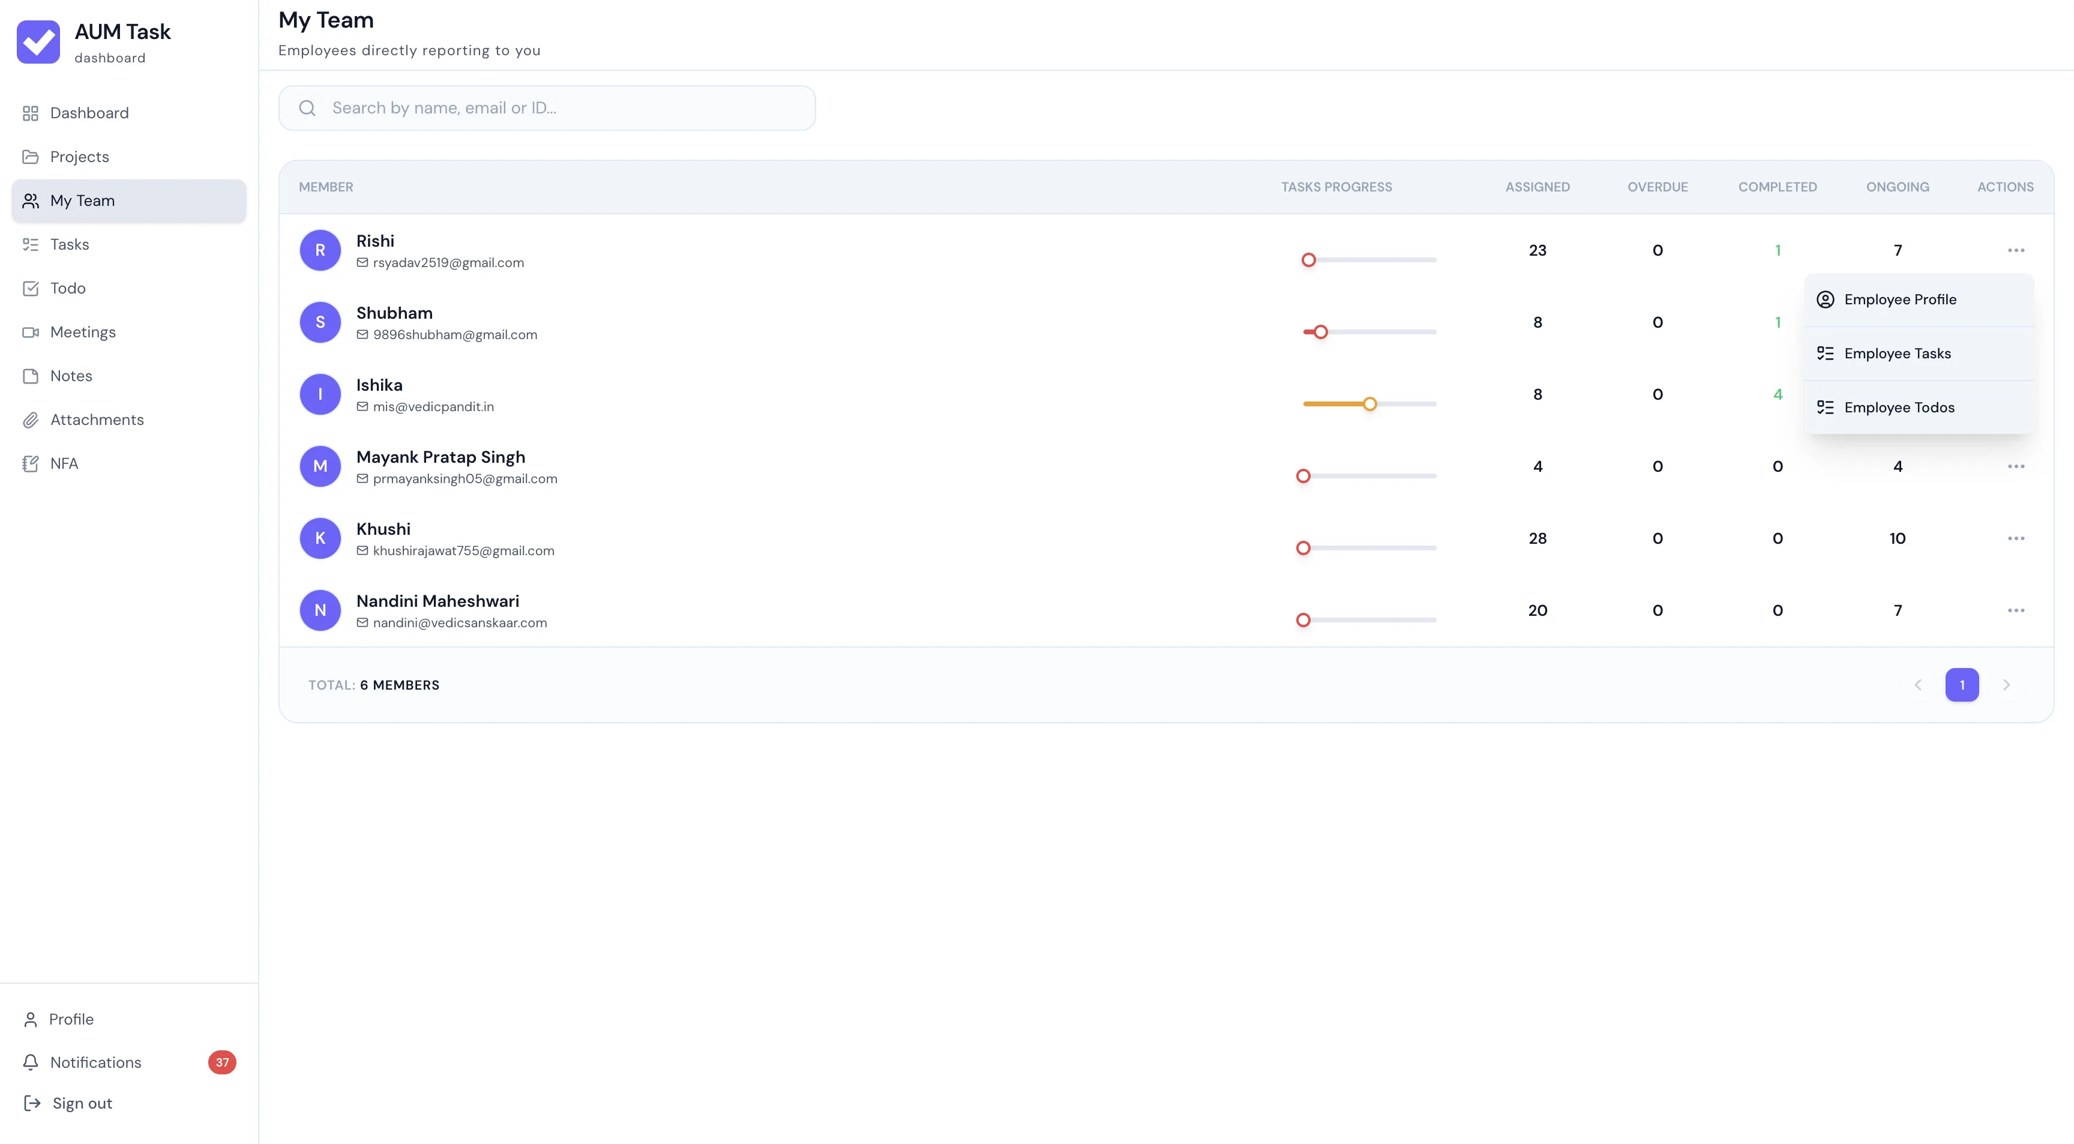Viewport: 2074px width, 1144px height.
Task: Open the actions menu for Mayank Pratap Singh
Action: tap(2015, 466)
